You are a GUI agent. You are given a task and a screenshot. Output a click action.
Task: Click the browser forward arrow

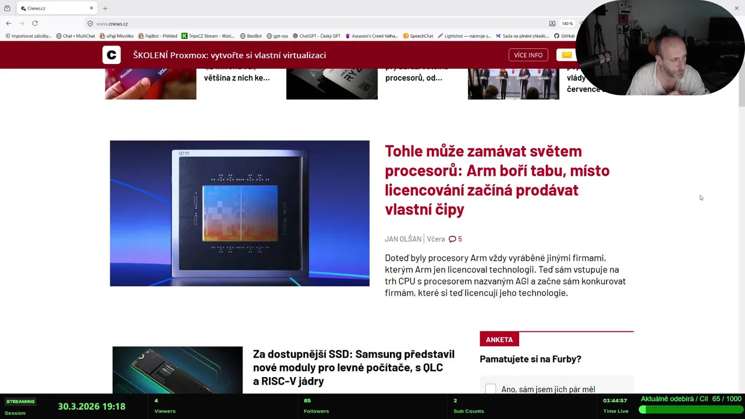tap(22, 23)
